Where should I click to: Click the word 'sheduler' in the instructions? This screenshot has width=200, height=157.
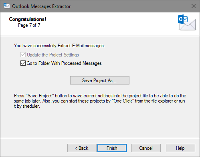[x=31, y=106]
